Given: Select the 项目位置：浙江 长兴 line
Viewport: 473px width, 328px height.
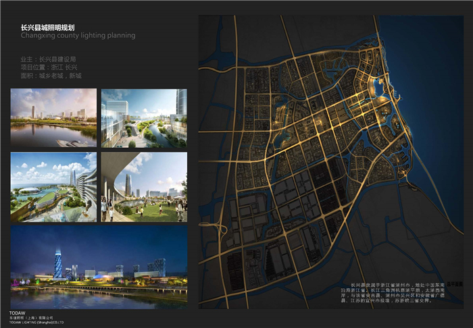Looking at the screenshot, I should coord(49,67).
